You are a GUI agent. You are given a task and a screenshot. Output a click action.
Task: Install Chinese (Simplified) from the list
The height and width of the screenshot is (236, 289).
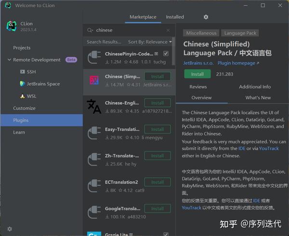(158, 77)
